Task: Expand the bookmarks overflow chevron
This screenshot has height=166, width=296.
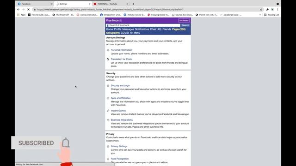Action: [260, 15]
